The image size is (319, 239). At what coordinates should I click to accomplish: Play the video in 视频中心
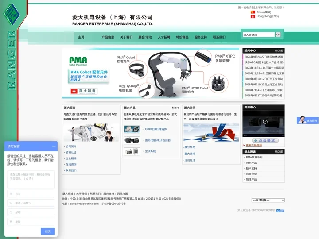click(265, 122)
